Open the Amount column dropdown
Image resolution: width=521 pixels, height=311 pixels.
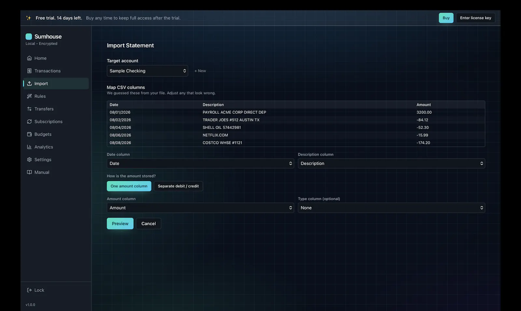pos(200,208)
